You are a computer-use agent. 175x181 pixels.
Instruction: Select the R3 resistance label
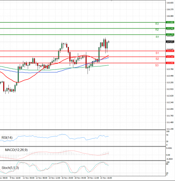(x=157, y=24)
